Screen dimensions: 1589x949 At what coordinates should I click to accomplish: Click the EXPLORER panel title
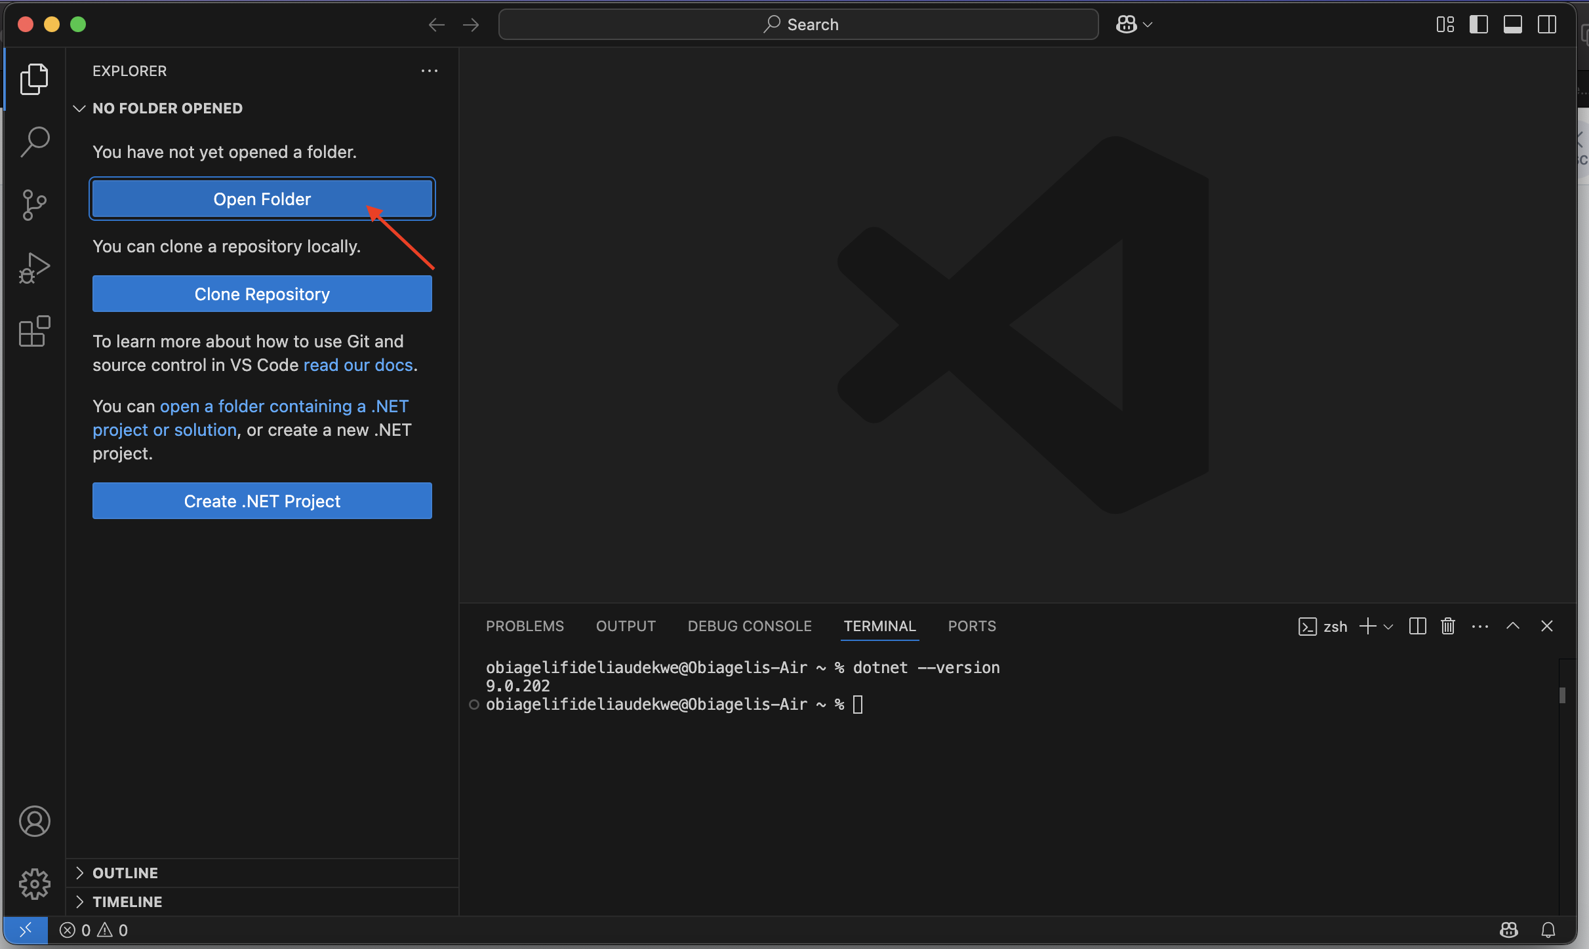(x=129, y=71)
